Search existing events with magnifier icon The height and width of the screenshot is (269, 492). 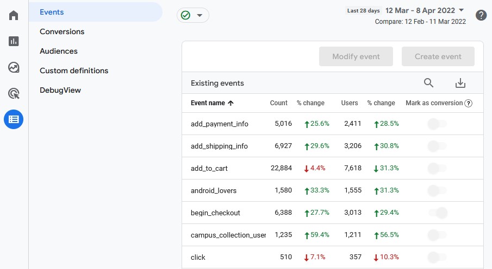point(428,82)
